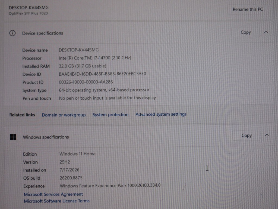Click the Intel(R) Core(TM) i7-14700 processor value
This screenshot has width=278, height=209.
tap(95, 58)
